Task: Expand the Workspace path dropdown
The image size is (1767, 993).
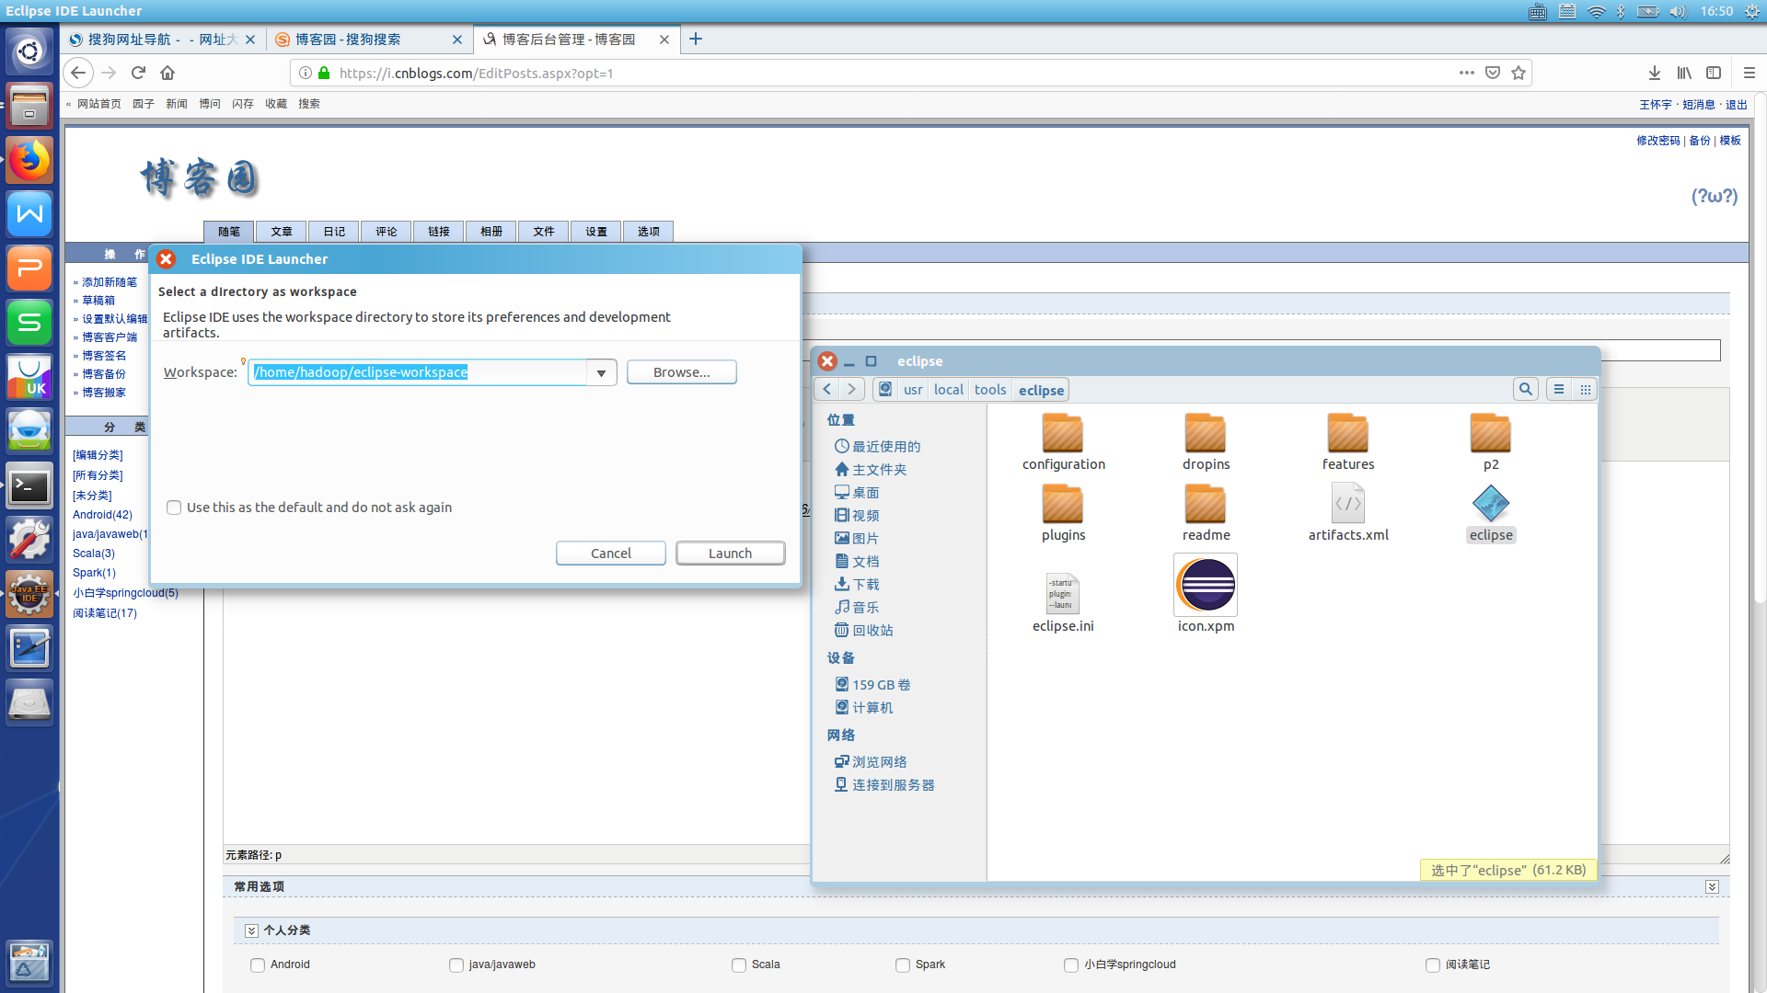Action: click(601, 372)
